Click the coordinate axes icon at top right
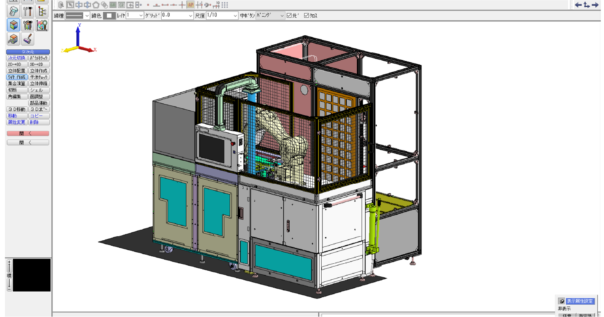The width and height of the screenshot is (604, 317). [x=586, y=5]
